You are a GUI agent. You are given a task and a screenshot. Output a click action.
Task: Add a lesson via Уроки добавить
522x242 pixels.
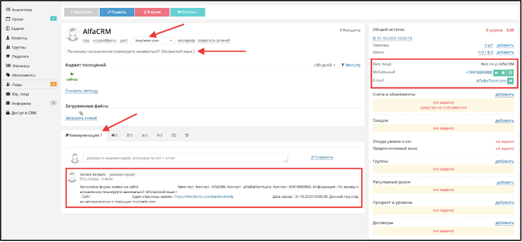tap(505, 52)
